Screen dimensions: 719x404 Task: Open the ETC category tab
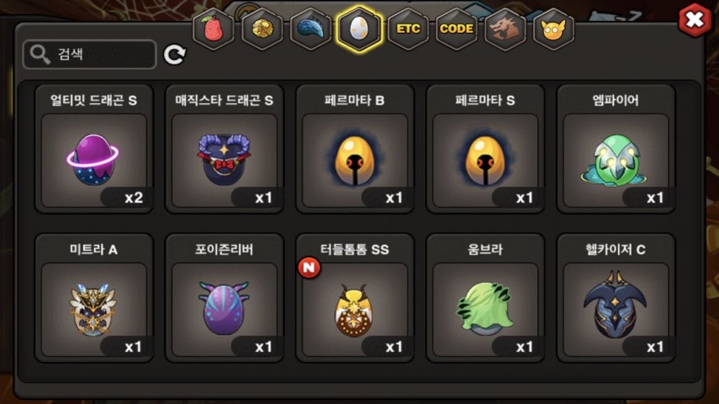point(408,29)
